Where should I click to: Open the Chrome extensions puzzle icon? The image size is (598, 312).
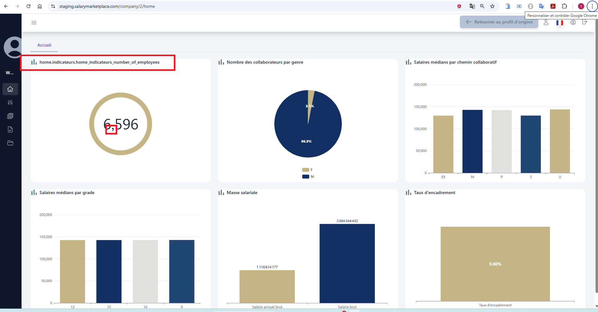564,6
